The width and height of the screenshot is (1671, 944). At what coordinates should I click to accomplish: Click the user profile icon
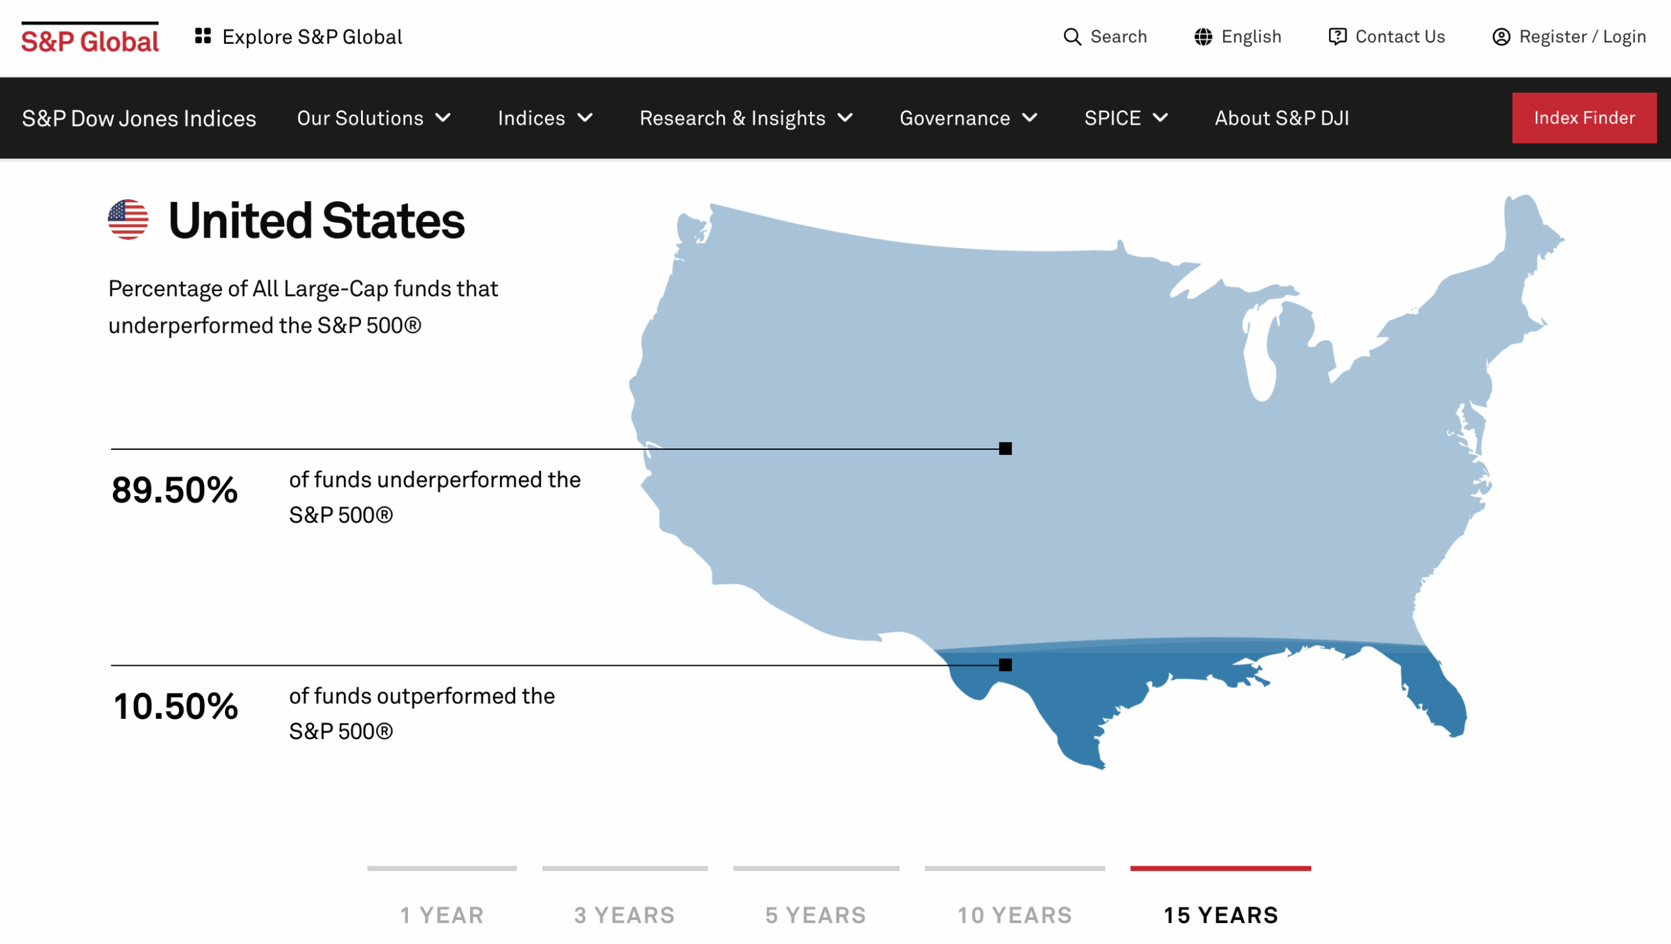pos(1501,37)
